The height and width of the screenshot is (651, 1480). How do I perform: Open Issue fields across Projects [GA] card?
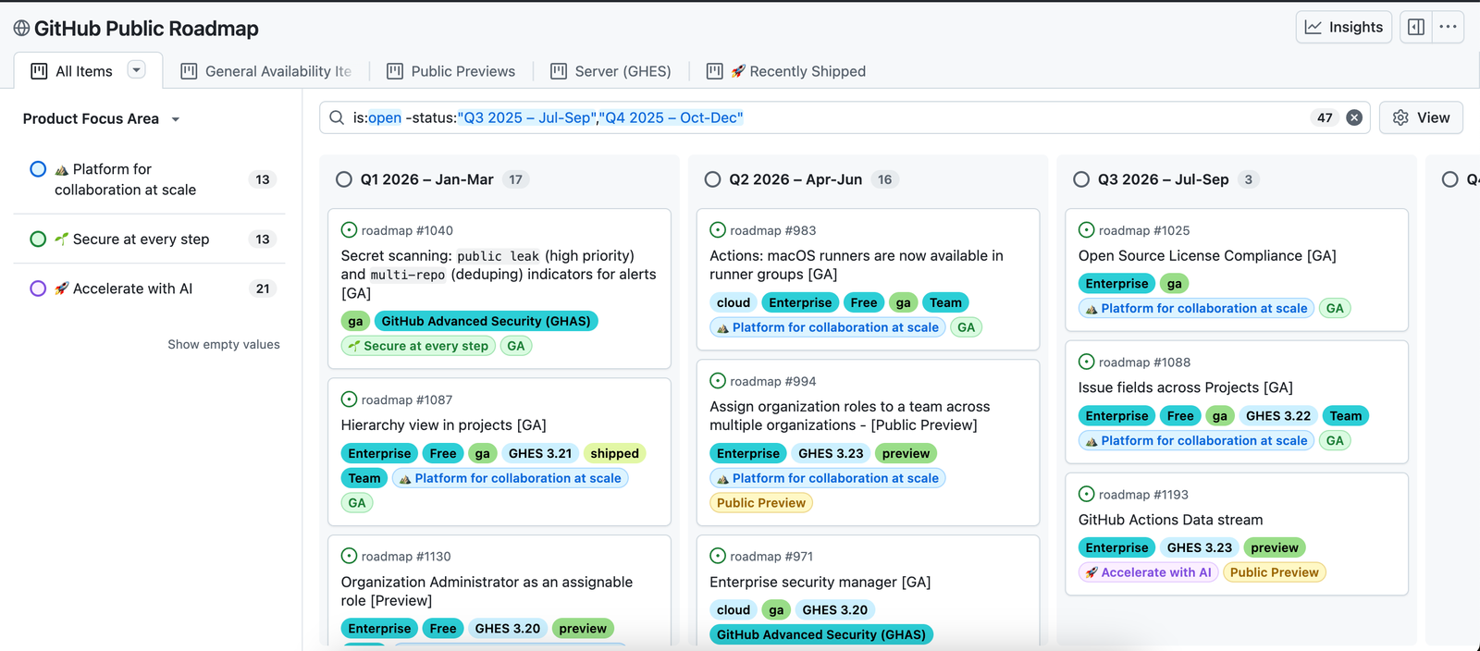1185,388
